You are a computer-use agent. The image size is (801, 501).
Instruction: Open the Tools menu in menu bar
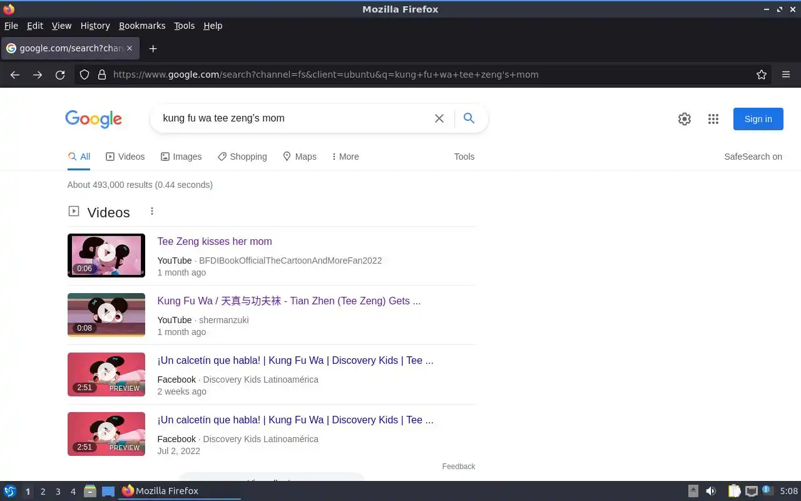click(x=184, y=26)
